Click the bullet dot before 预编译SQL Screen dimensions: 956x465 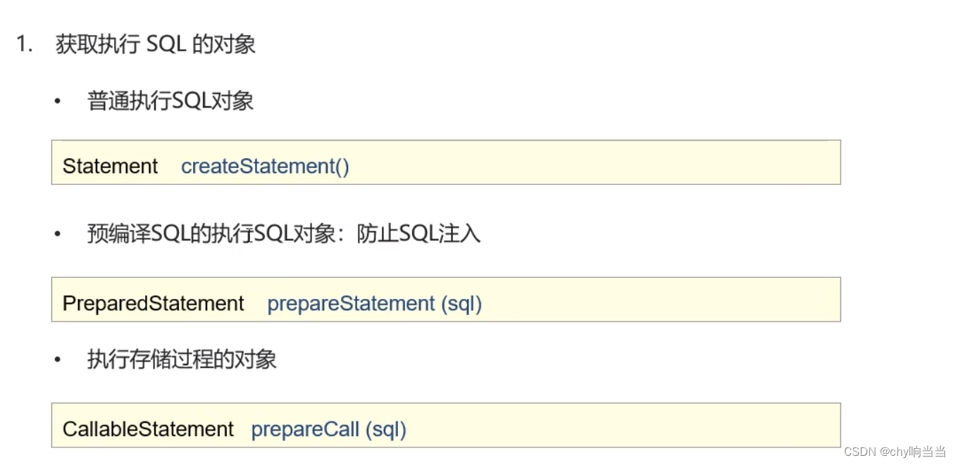[x=58, y=234]
